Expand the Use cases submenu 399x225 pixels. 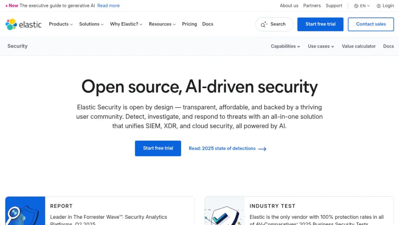[x=321, y=46]
